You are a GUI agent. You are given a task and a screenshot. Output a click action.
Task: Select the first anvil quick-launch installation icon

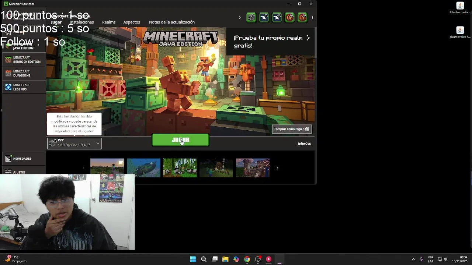[x=264, y=17]
